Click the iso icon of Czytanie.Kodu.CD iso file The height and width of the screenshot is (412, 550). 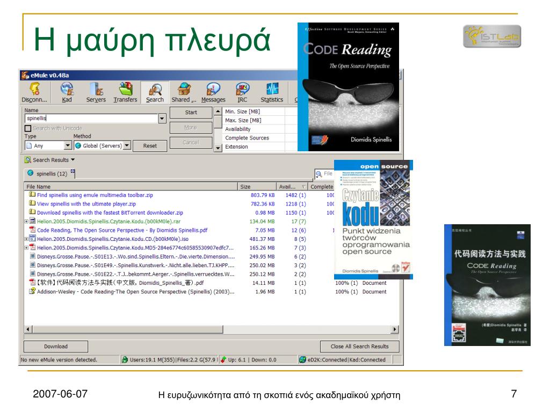[32, 238]
